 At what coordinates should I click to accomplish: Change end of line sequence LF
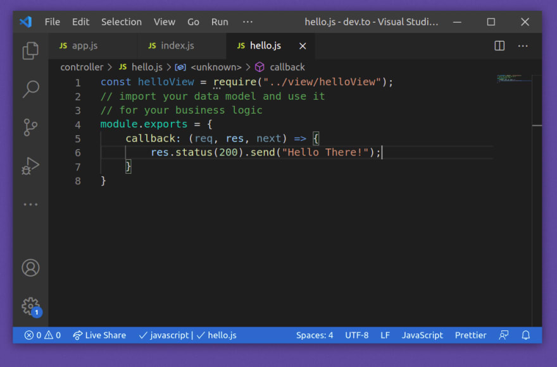click(385, 335)
